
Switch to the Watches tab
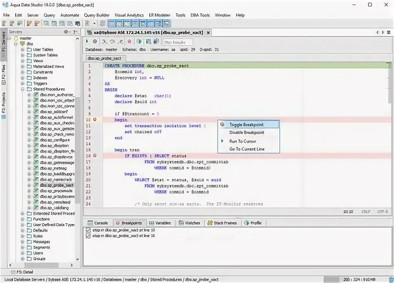click(189, 223)
